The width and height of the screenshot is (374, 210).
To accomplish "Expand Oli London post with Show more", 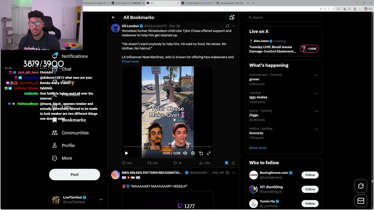I will point(130,62).
